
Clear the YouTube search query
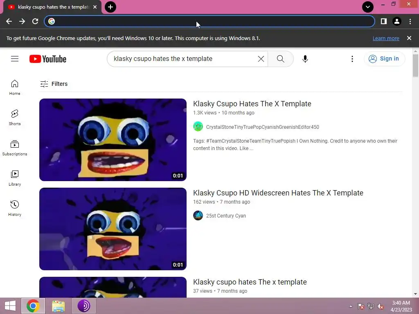coord(261,59)
